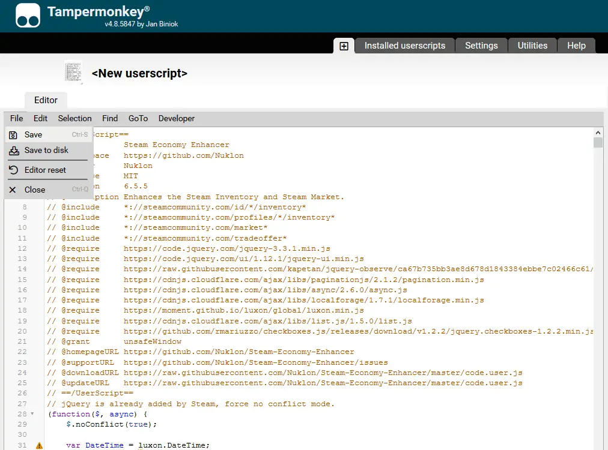
Task: Click the @supportURL issues link text
Action: 255,363
